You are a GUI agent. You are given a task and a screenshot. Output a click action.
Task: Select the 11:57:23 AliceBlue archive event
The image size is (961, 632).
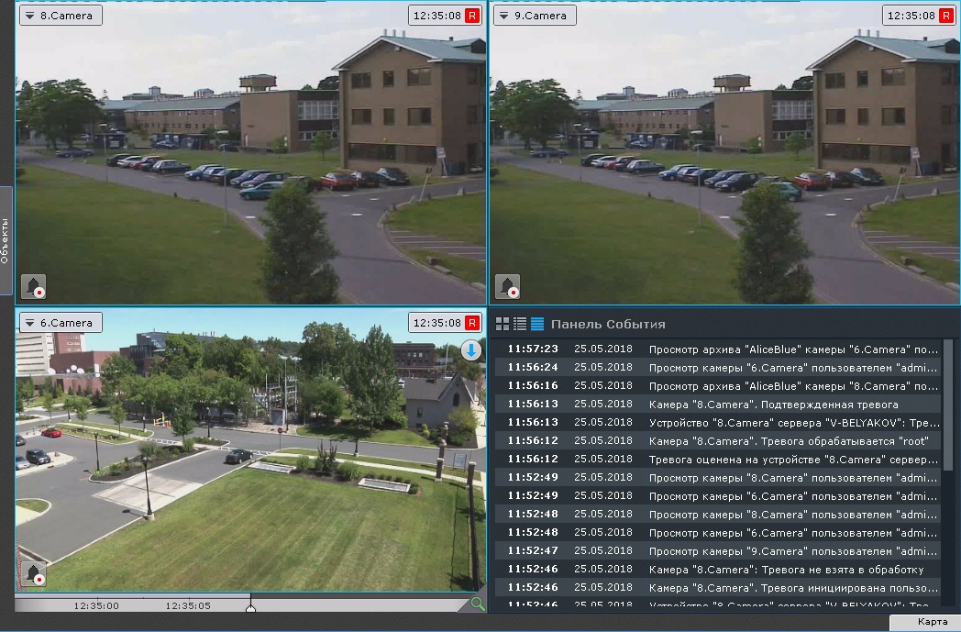[717, 349]
